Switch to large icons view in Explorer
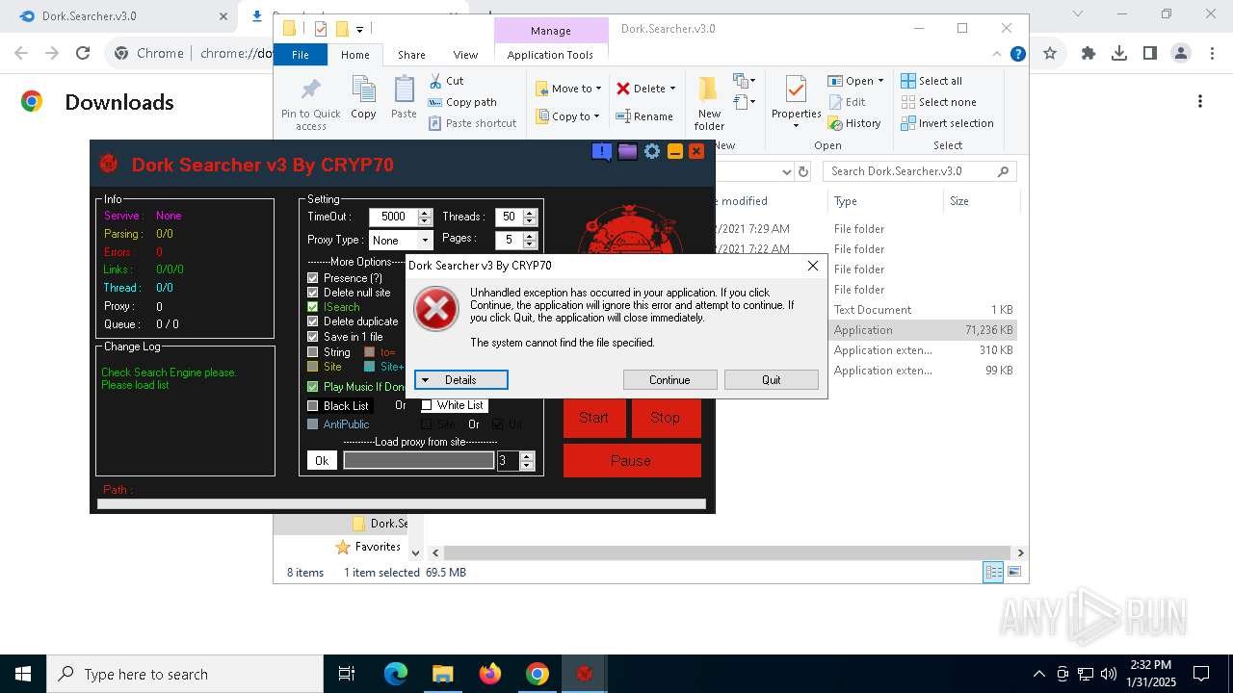The image size is (1233, 693). tap(1013, 573)
